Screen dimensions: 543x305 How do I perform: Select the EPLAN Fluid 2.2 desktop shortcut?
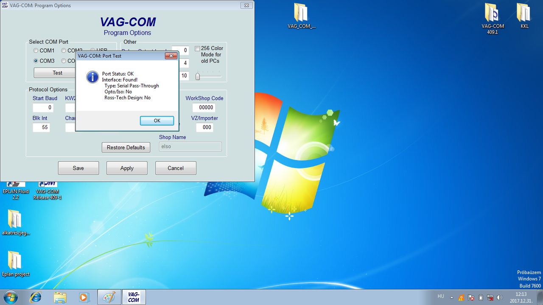pos(16,191)
